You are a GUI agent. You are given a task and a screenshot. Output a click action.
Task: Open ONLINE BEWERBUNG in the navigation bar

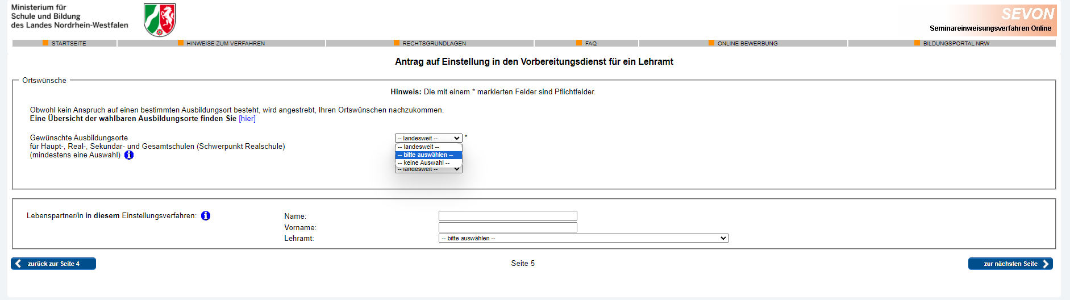[x=747, y=44]
